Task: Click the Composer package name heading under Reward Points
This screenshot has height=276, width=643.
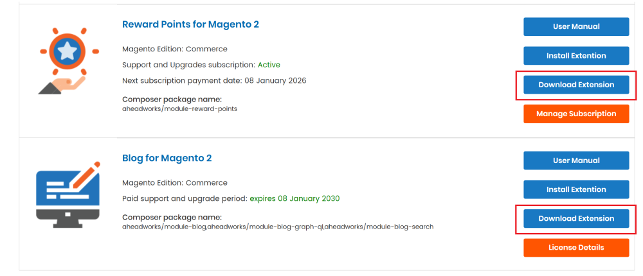Action: pyautogui.click(x=172, y=99)
